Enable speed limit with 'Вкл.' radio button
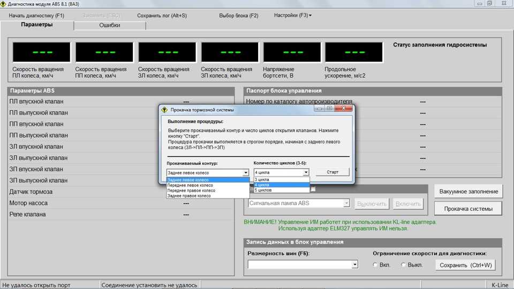 coord(375,265)
